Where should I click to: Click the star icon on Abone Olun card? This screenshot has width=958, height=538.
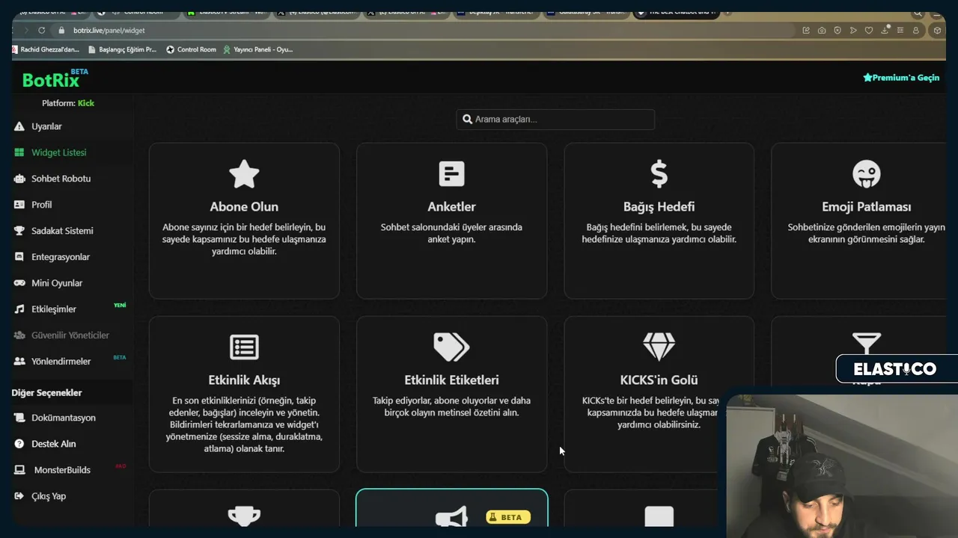click(x=244, y=174)
